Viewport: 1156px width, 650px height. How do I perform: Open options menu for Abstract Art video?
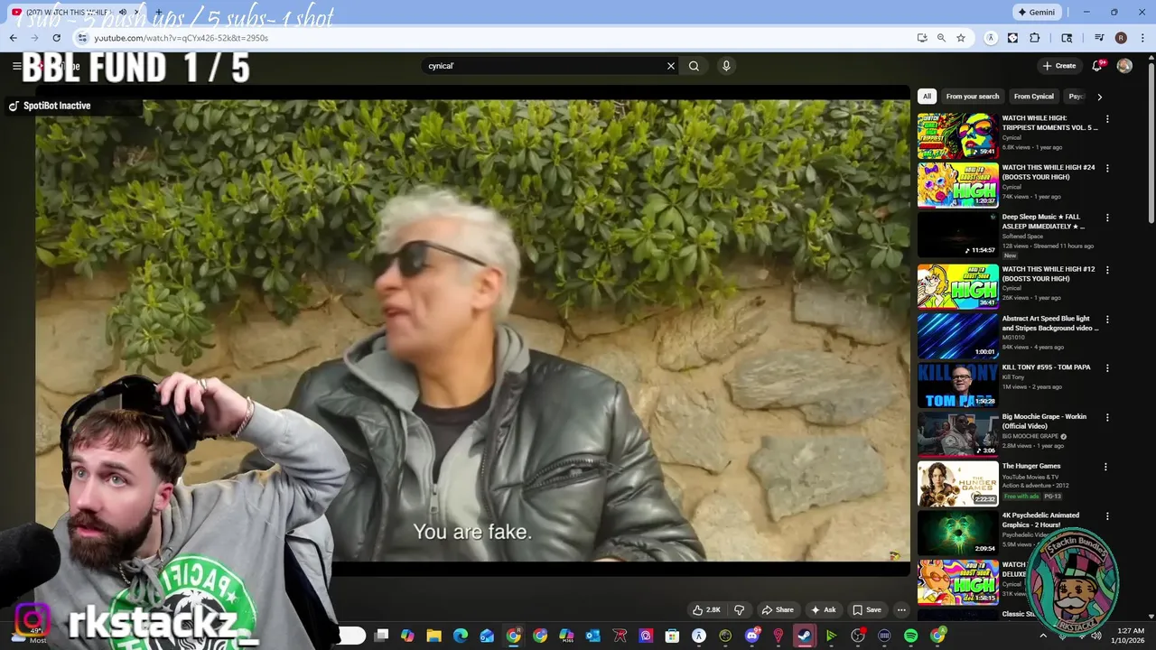pyautogui.click(x=1107, y=320)
